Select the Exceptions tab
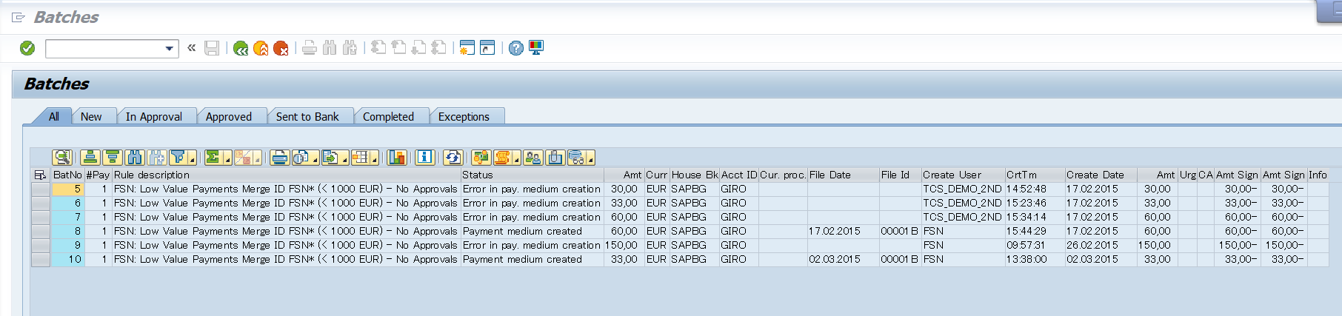Viewport: 1342px width, 316px height. tap(464, 117)
